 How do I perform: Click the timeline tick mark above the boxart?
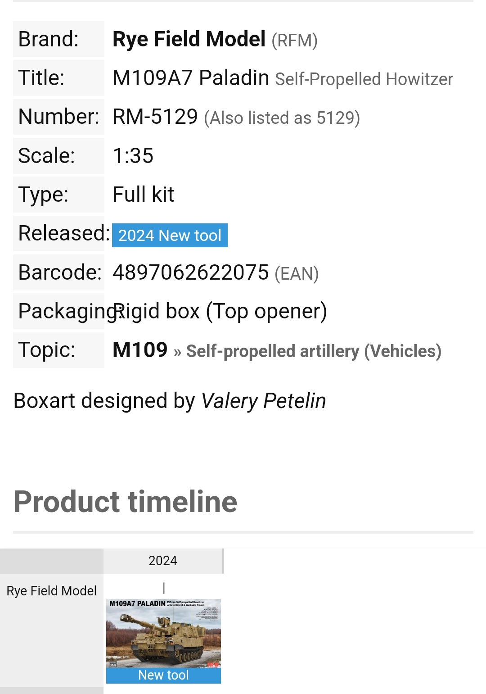[x=164, y=588]
